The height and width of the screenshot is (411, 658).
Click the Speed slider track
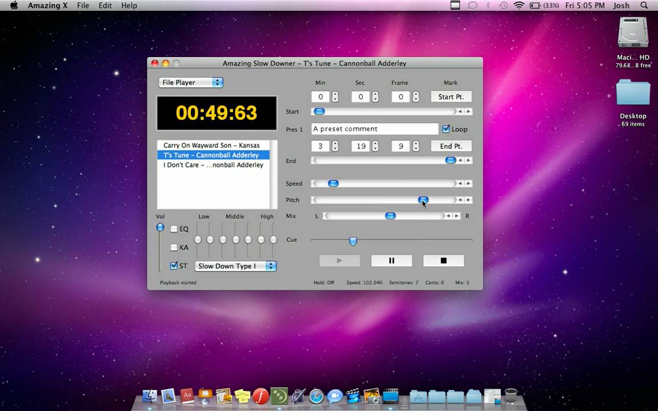tap(384, 183)
